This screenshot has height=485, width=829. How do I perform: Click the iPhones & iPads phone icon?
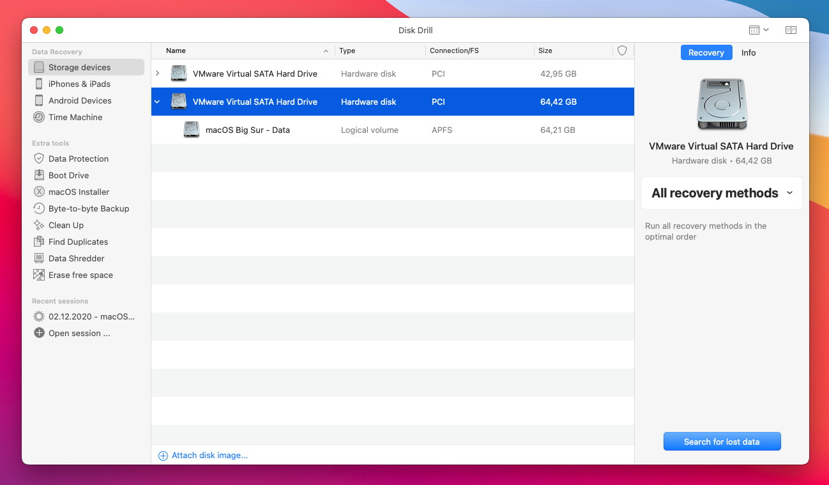(x=39, y=84)
